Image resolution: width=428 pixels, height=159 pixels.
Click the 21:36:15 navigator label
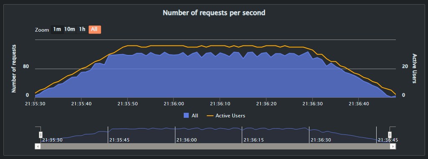click(x=254, y=140)
